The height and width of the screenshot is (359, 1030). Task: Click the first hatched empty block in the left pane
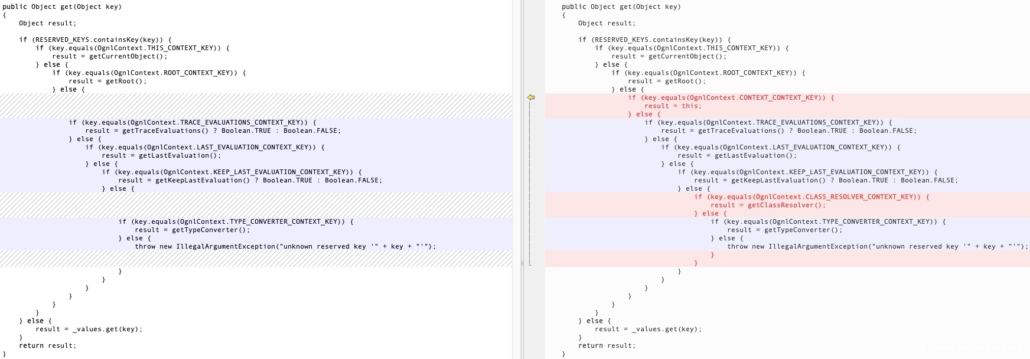pyautogui.click(x=256, y=106)
